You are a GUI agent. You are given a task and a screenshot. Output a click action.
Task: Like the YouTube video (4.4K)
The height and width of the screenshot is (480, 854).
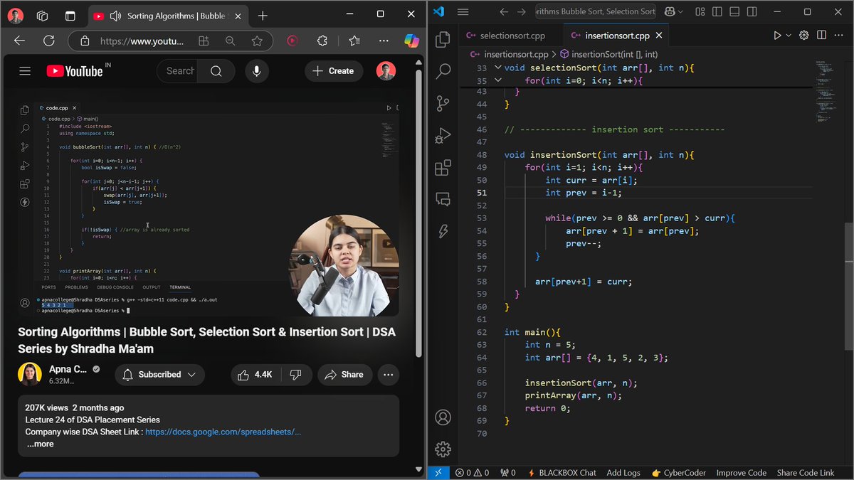[254, 375]
